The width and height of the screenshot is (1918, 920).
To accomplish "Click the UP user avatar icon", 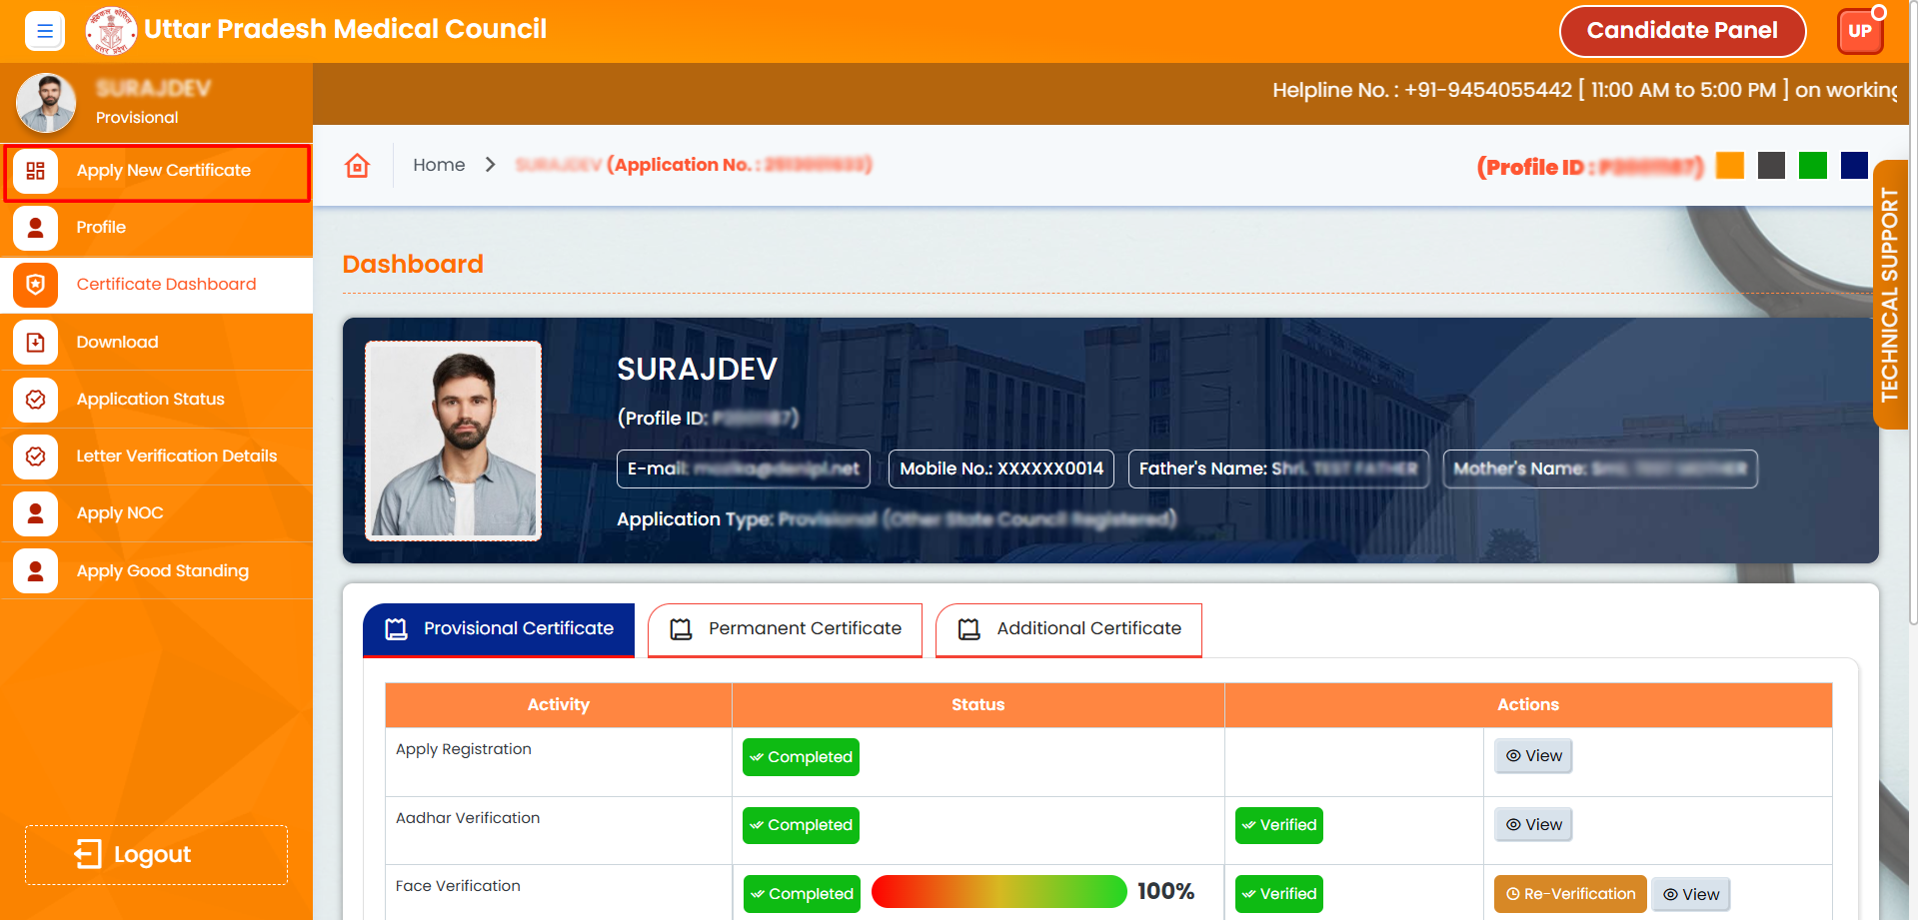I will [x=1859, y=31].
